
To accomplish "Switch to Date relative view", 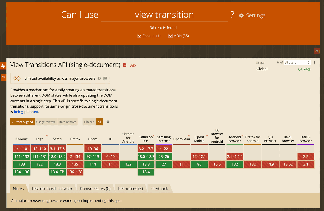I will pos(67,122).
